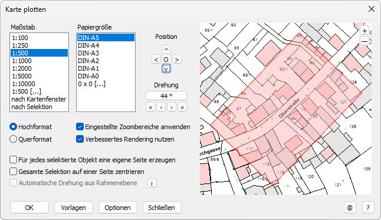Select paper size DIN-A2
Screen dimensions: 381x220
106,61
